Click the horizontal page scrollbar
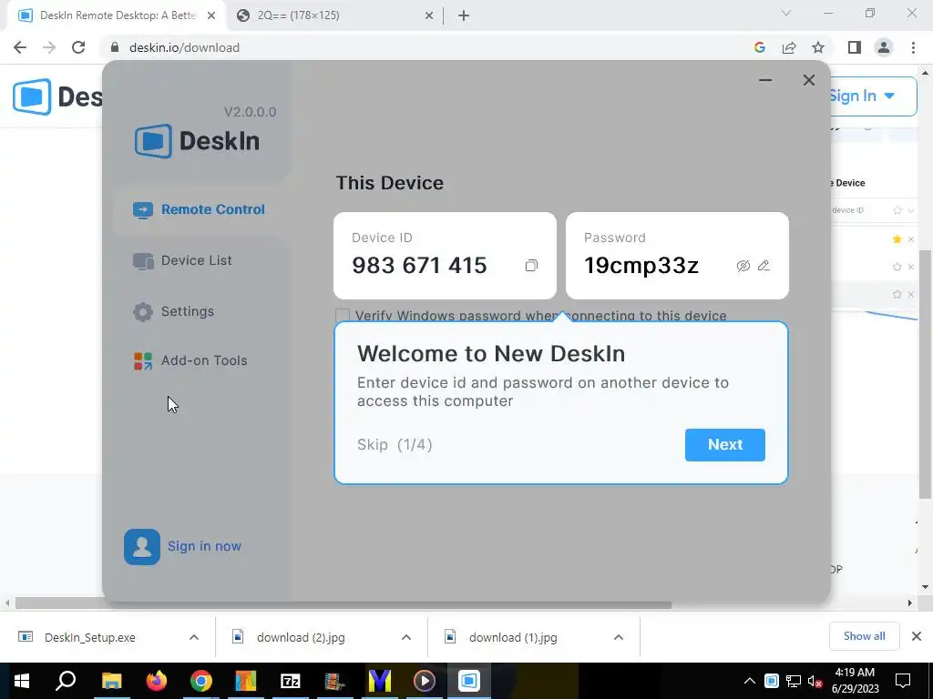 point(343,604)
